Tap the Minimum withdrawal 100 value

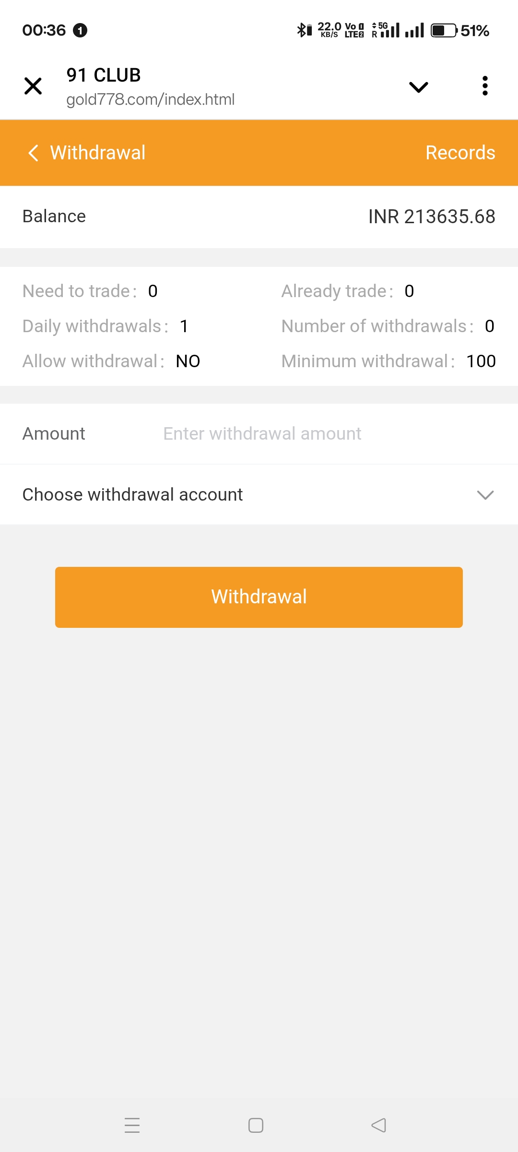click(x=481, y=361)
